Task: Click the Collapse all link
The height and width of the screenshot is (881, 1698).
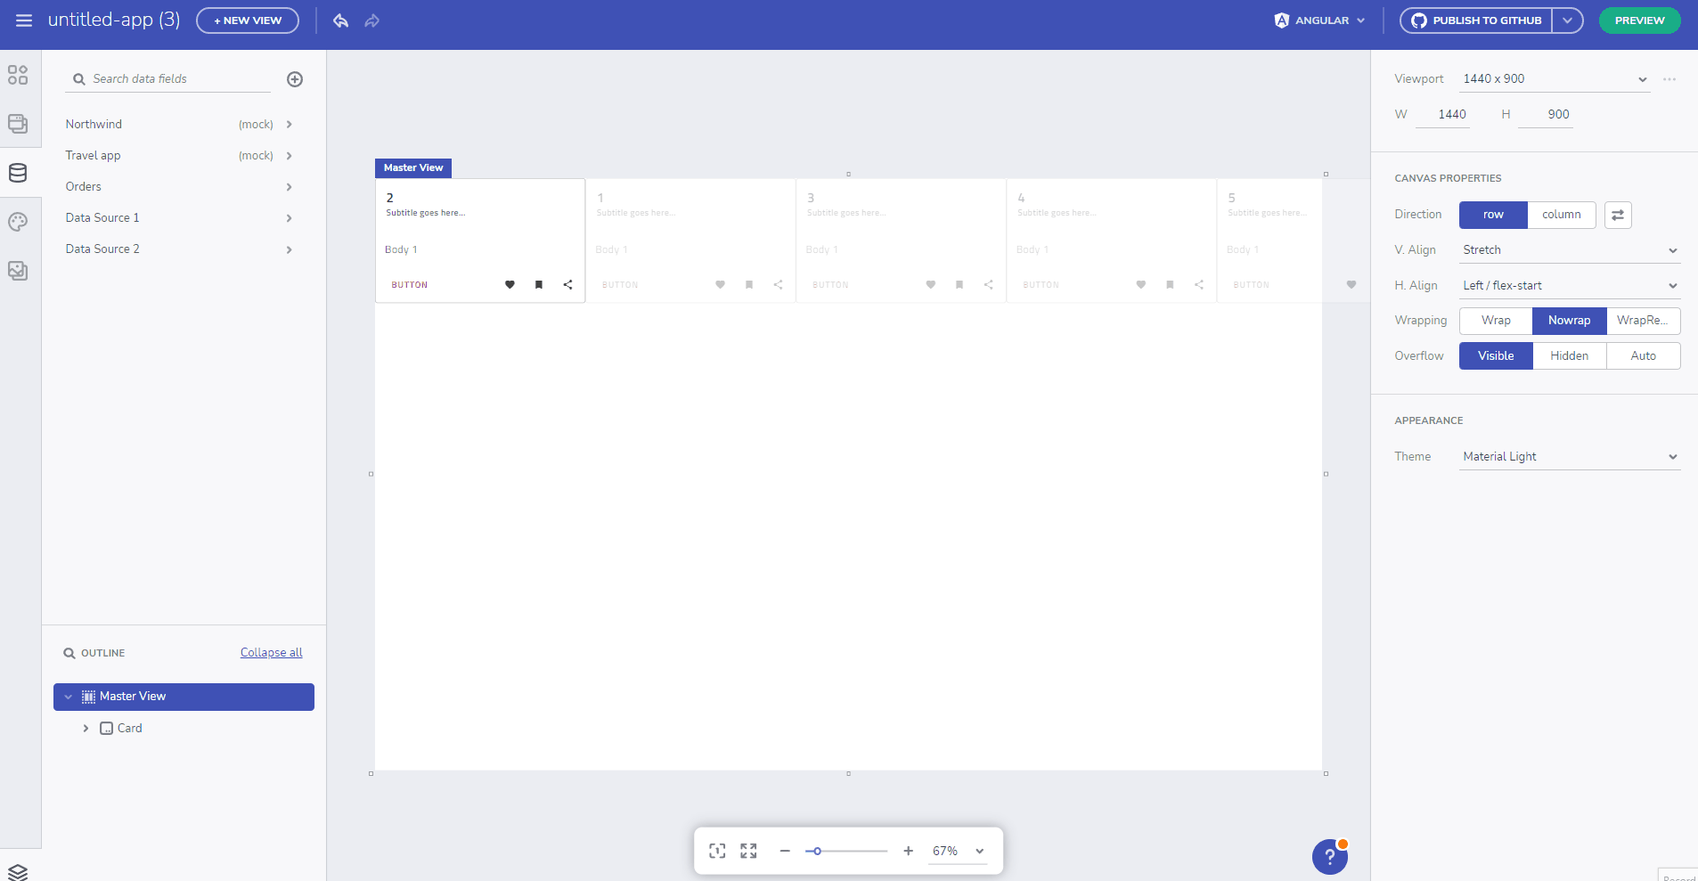Action: pos(271,653)
